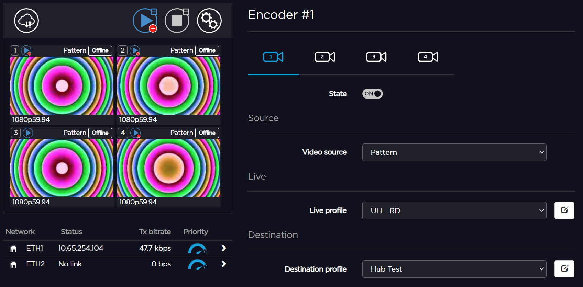Click encoder 1 resolution 1080p59.94 label

[x=31, y=119]
